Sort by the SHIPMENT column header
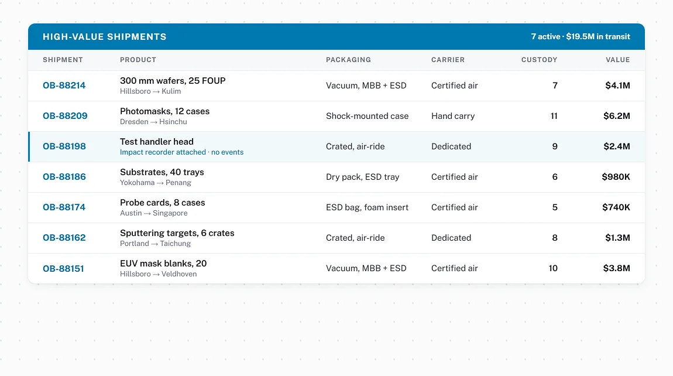This screenshot has height=376, width=673. pos(63,60)
